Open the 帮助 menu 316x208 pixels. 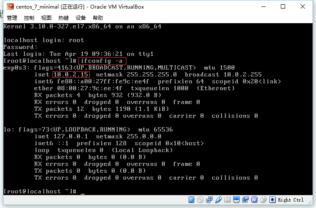tap(98, 18)
